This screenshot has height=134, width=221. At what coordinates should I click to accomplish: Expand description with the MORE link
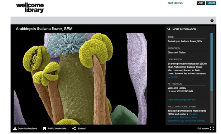pyautogui.click(x=174, y=77)
